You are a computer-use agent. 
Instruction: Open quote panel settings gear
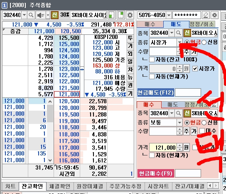pyautogui.click(x=130, y=15)
